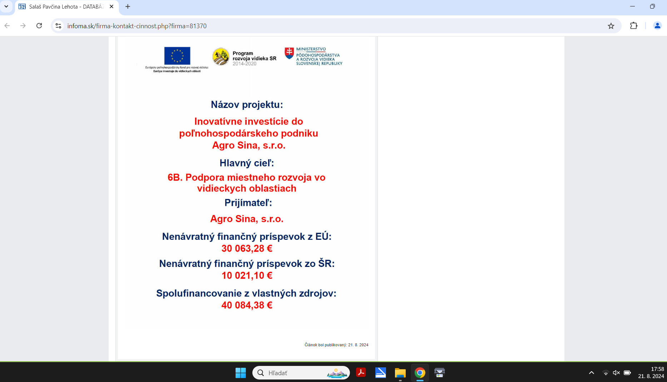Image resolution: width=667 pixels, height=382 pixels.
Task: Click text 'Inovatívne investície do'
Action: pos(248,121)
